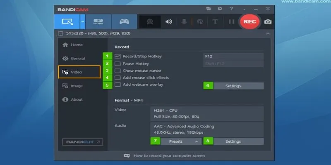The image size is (331, 165).
Task: Click 48.0KHz, stereo, 192kbps text
Action: (x=178, y=132)
